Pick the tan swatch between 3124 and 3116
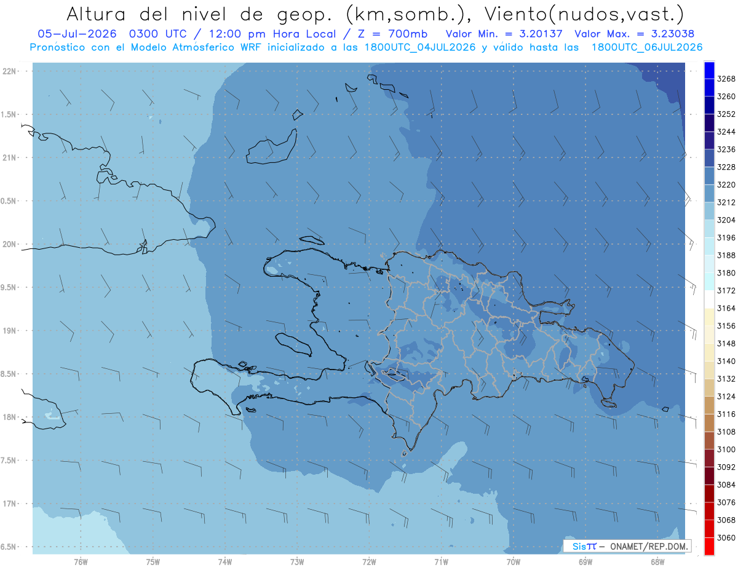Screen dimensions: 738x570 [x=709, y=405]
